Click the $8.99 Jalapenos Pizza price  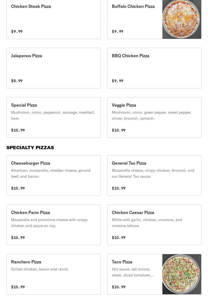click(17, 81)
